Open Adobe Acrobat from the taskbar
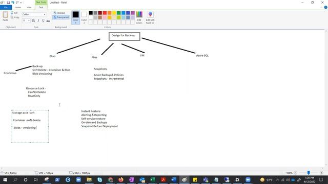The width and height of the screenshot is (328, 184). (x=163, y=179)
